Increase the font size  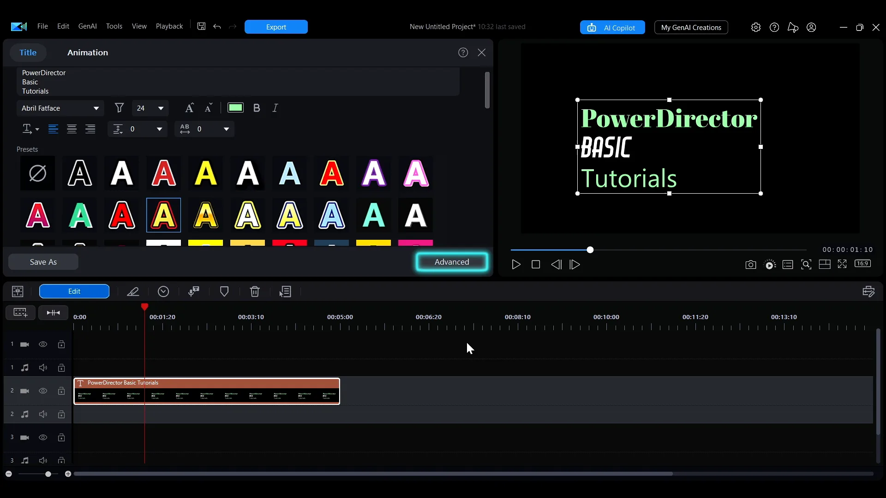(189, 108)
